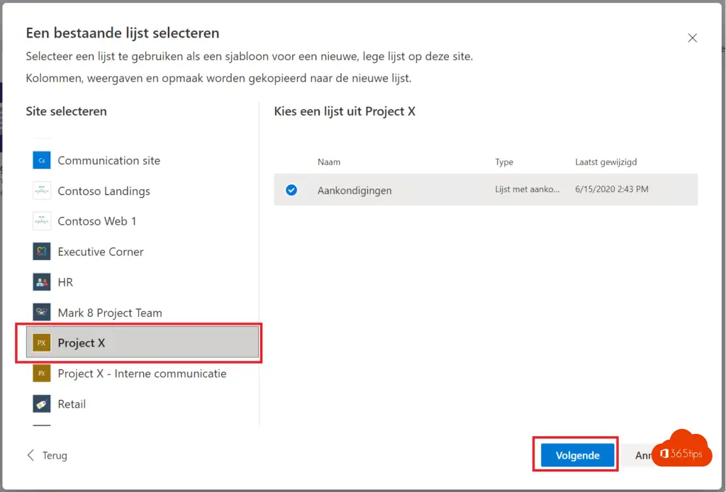The image size is (726, 492).
Task: Select the Mark 8 Project Team icon
Action: pyautogui.click(x=42, y=313)
